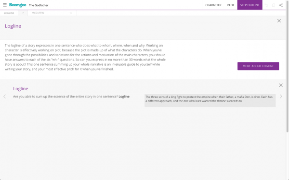Viewport: 289px width, 180px height.
Task: Click the question mark help icon
Action: 23,13
